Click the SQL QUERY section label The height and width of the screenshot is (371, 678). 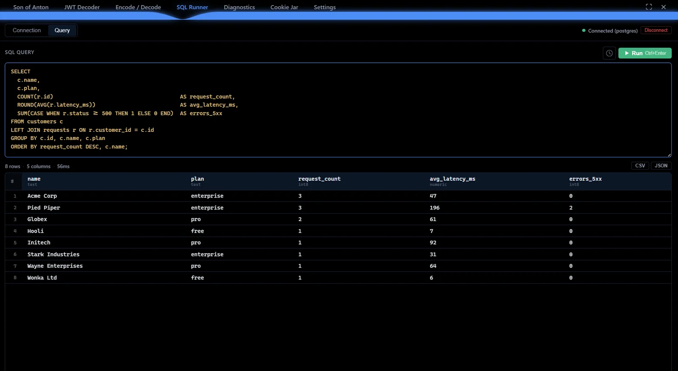(19, 52)
